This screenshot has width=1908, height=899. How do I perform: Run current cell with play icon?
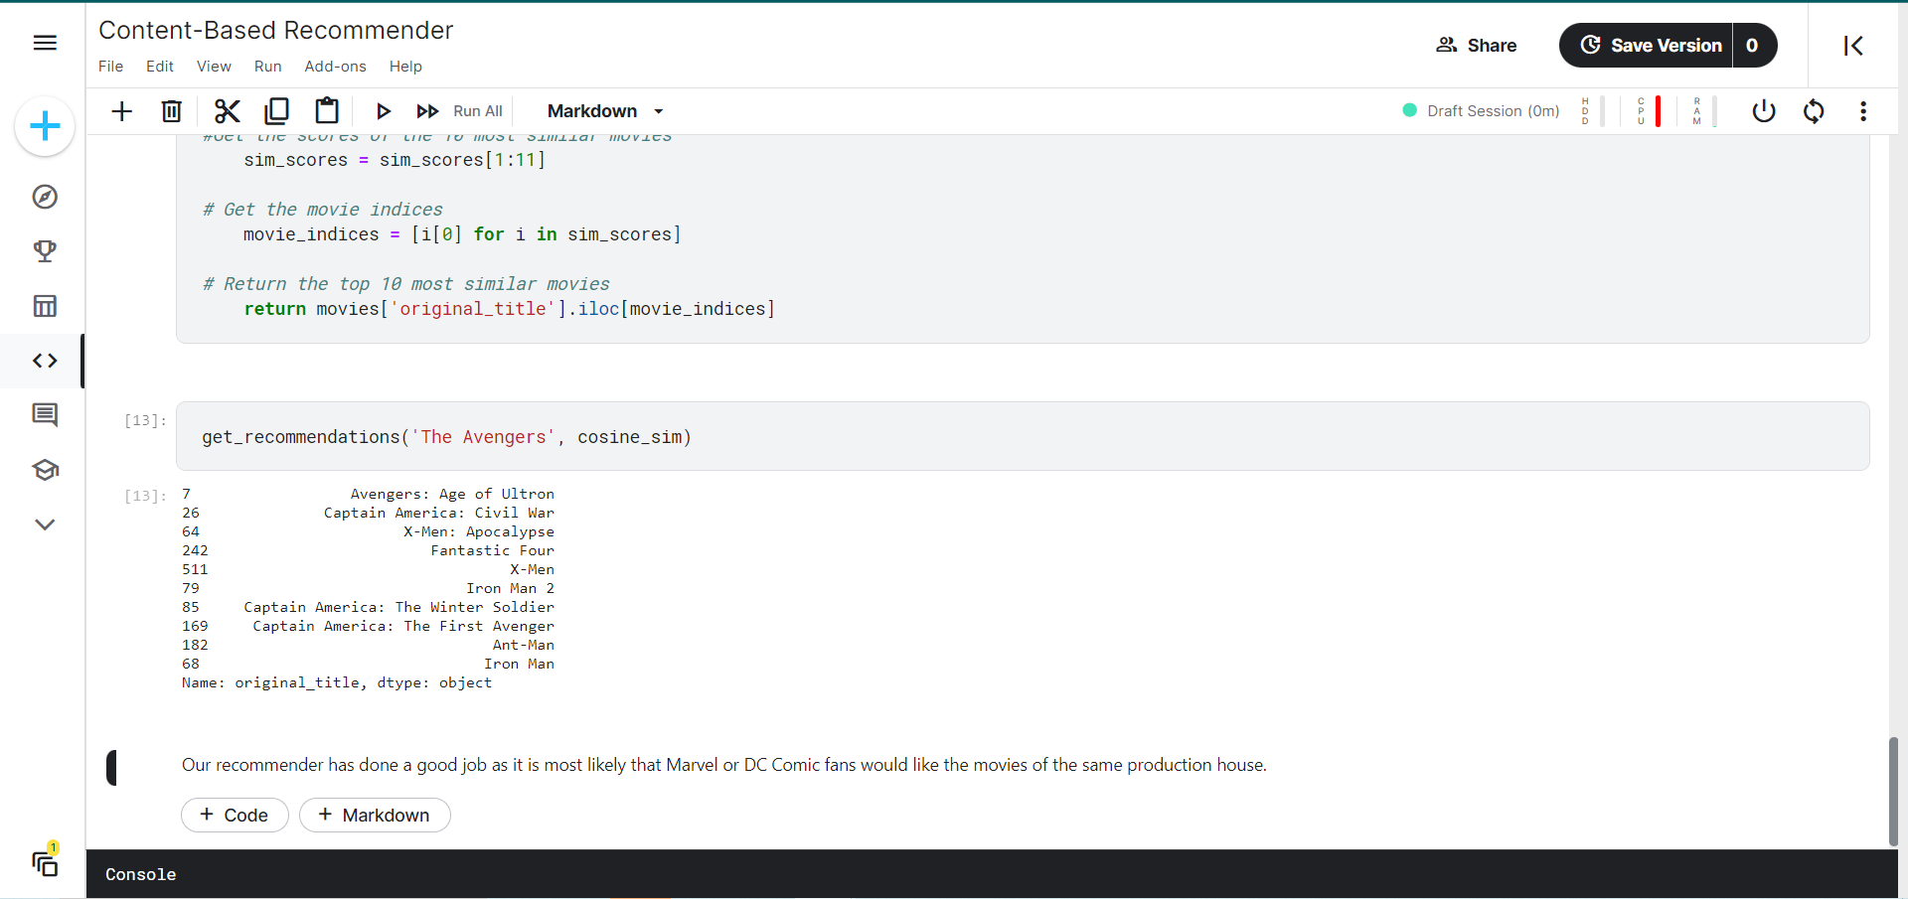tap(384, 111)
